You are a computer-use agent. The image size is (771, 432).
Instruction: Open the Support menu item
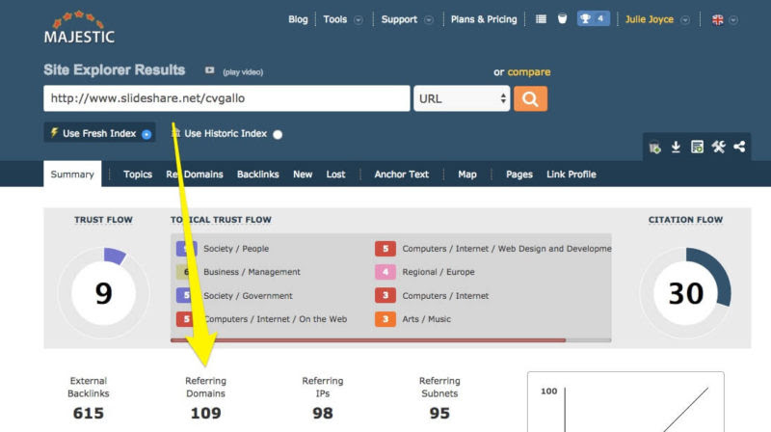tap(399, 19)
